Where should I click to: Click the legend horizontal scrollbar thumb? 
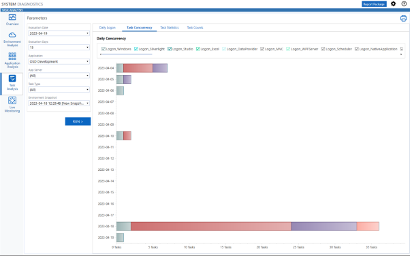pos(127,54)
